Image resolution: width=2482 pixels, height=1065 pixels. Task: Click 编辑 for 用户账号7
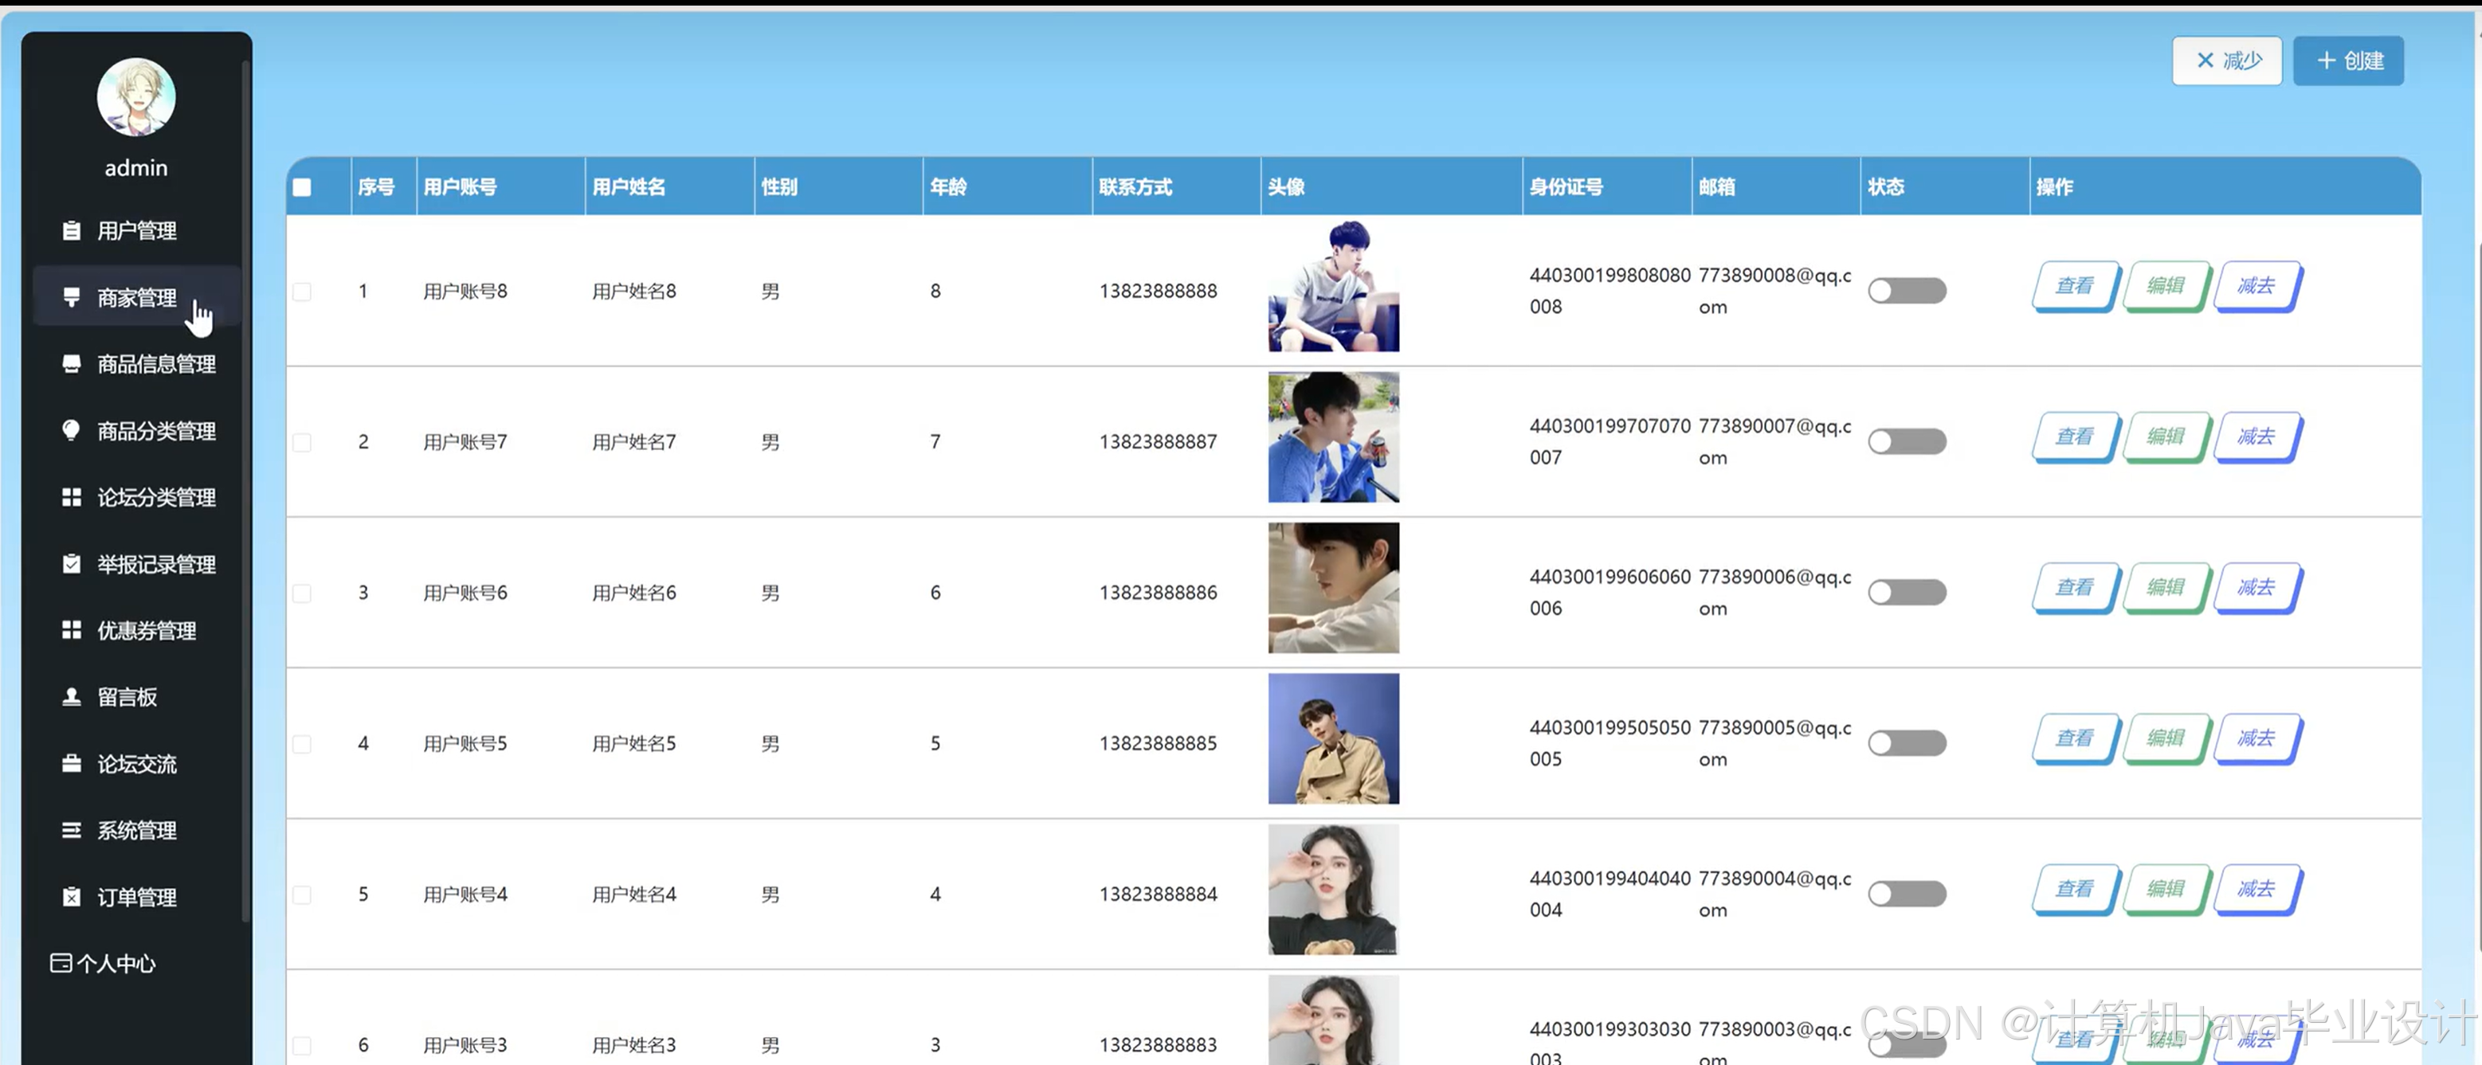2166,437
